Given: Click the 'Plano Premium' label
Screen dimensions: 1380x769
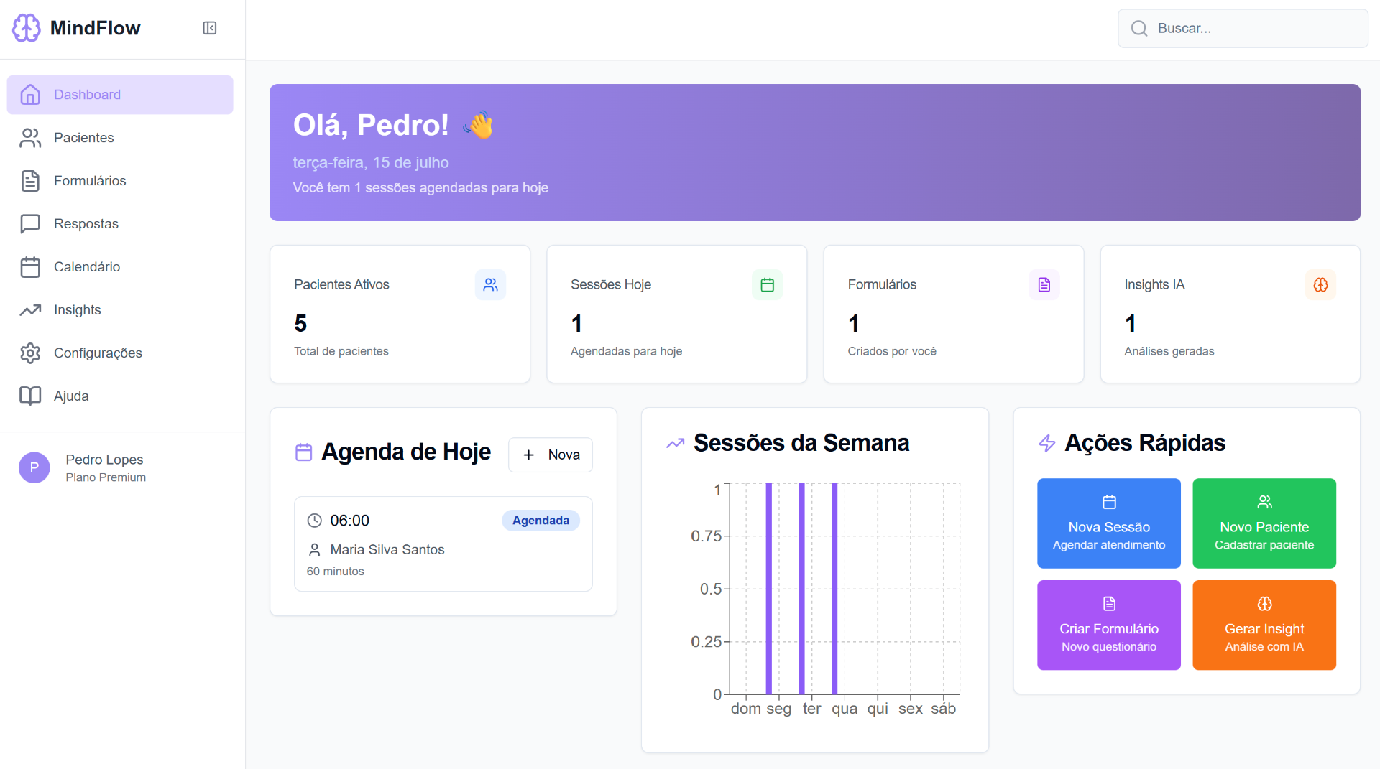Looking at the screenshot, I should click(x=106, y=477).
